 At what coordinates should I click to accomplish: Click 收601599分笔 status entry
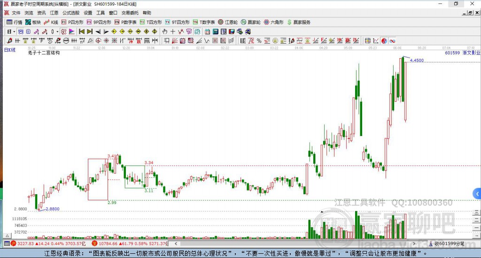click(447, 243)
